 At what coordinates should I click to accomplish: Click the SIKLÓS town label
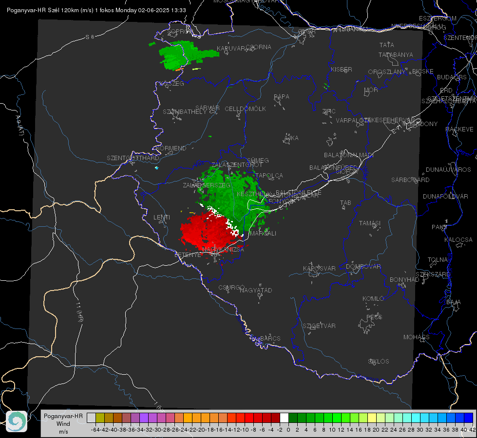(379, 362)
